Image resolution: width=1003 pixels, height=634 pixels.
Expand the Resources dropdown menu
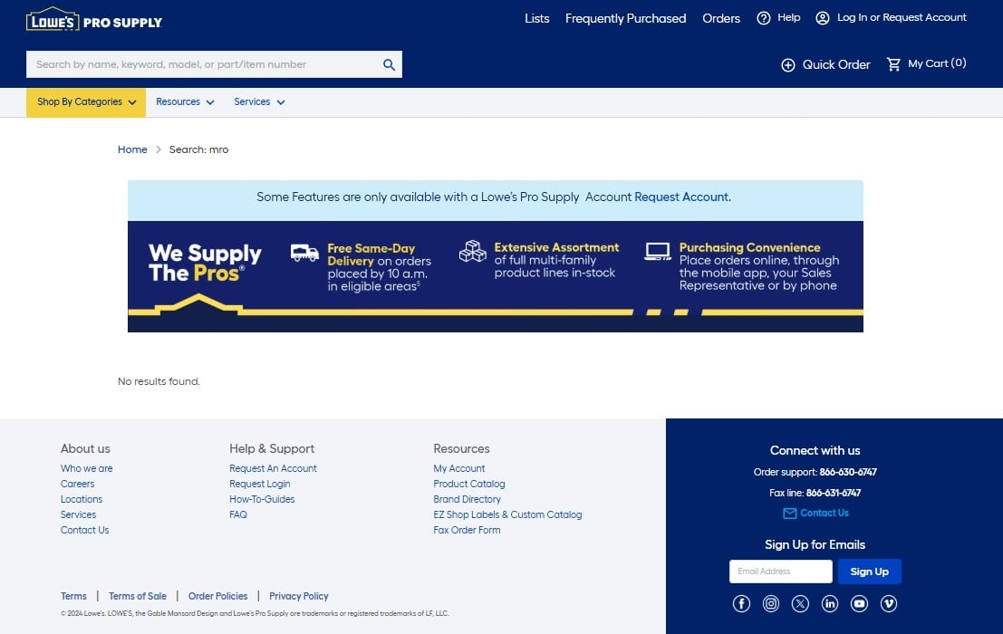pos(185,102)
